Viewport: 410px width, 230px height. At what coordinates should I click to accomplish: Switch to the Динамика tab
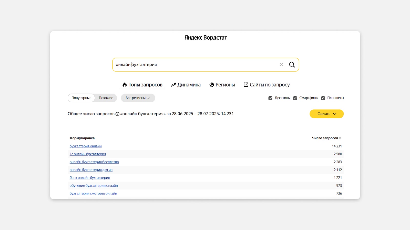pyautogui.click(x=186, y=85)
